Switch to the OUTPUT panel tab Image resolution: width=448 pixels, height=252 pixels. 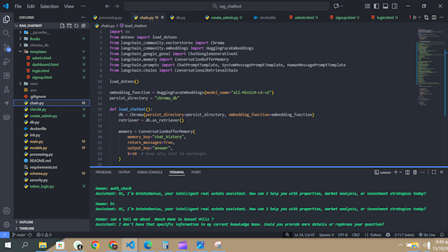pyautogui.click(x=125, y=172)
